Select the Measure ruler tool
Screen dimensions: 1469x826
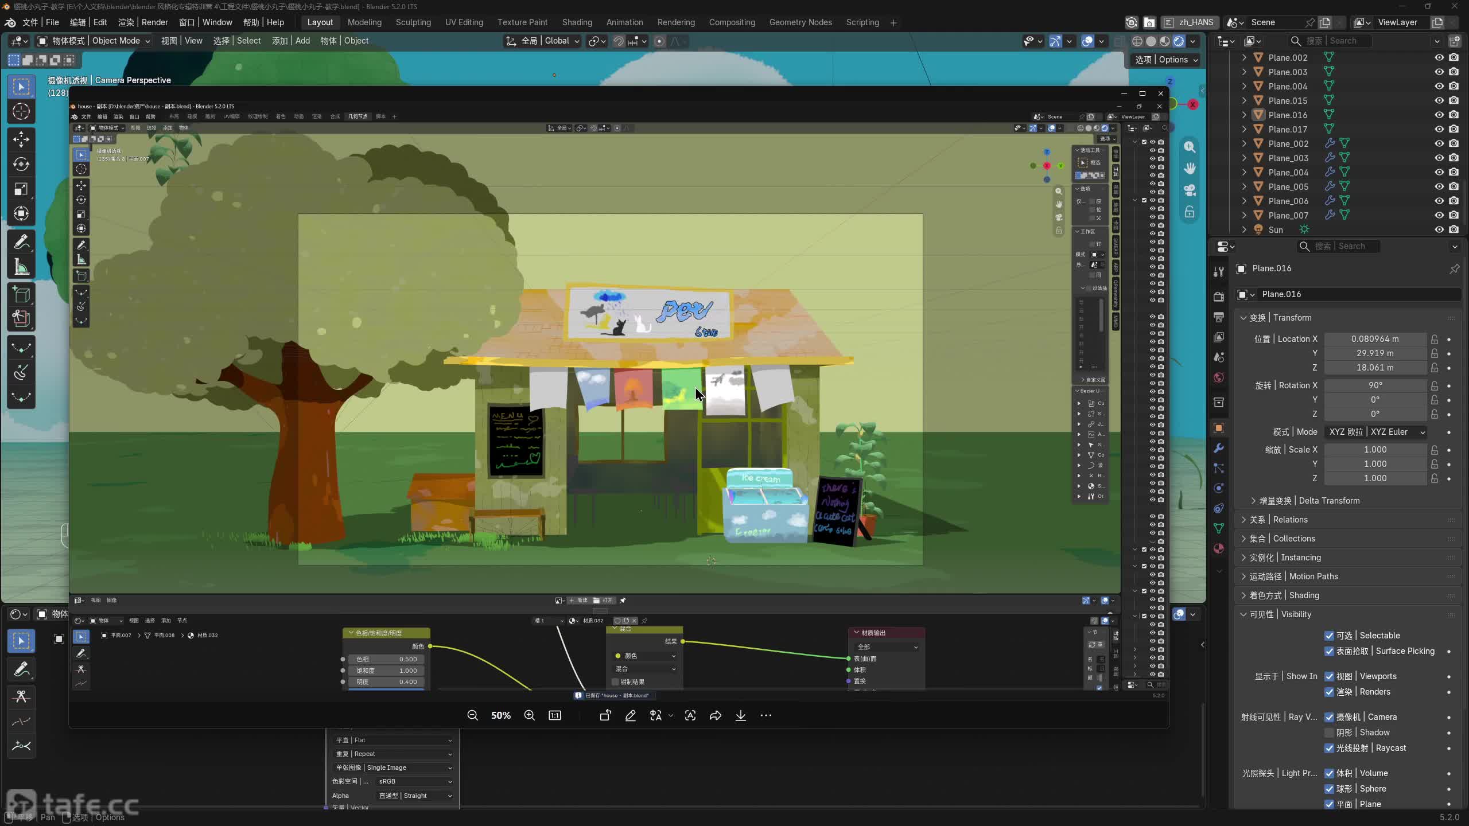point(21,267)
